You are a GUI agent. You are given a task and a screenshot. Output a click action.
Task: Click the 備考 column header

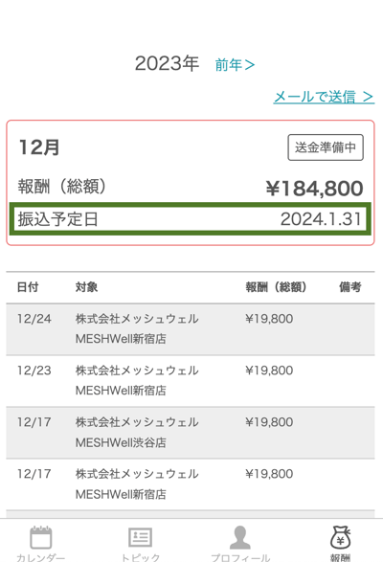pyautogui.click(x=350, y=287)
